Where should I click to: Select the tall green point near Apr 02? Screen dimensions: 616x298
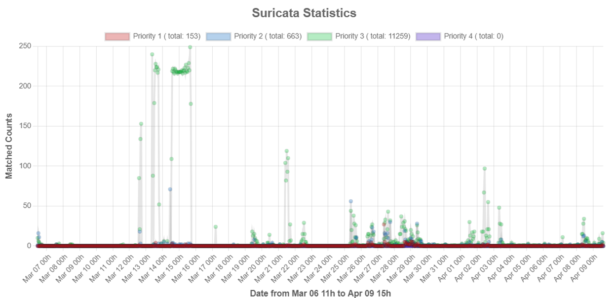pos(484,168)
